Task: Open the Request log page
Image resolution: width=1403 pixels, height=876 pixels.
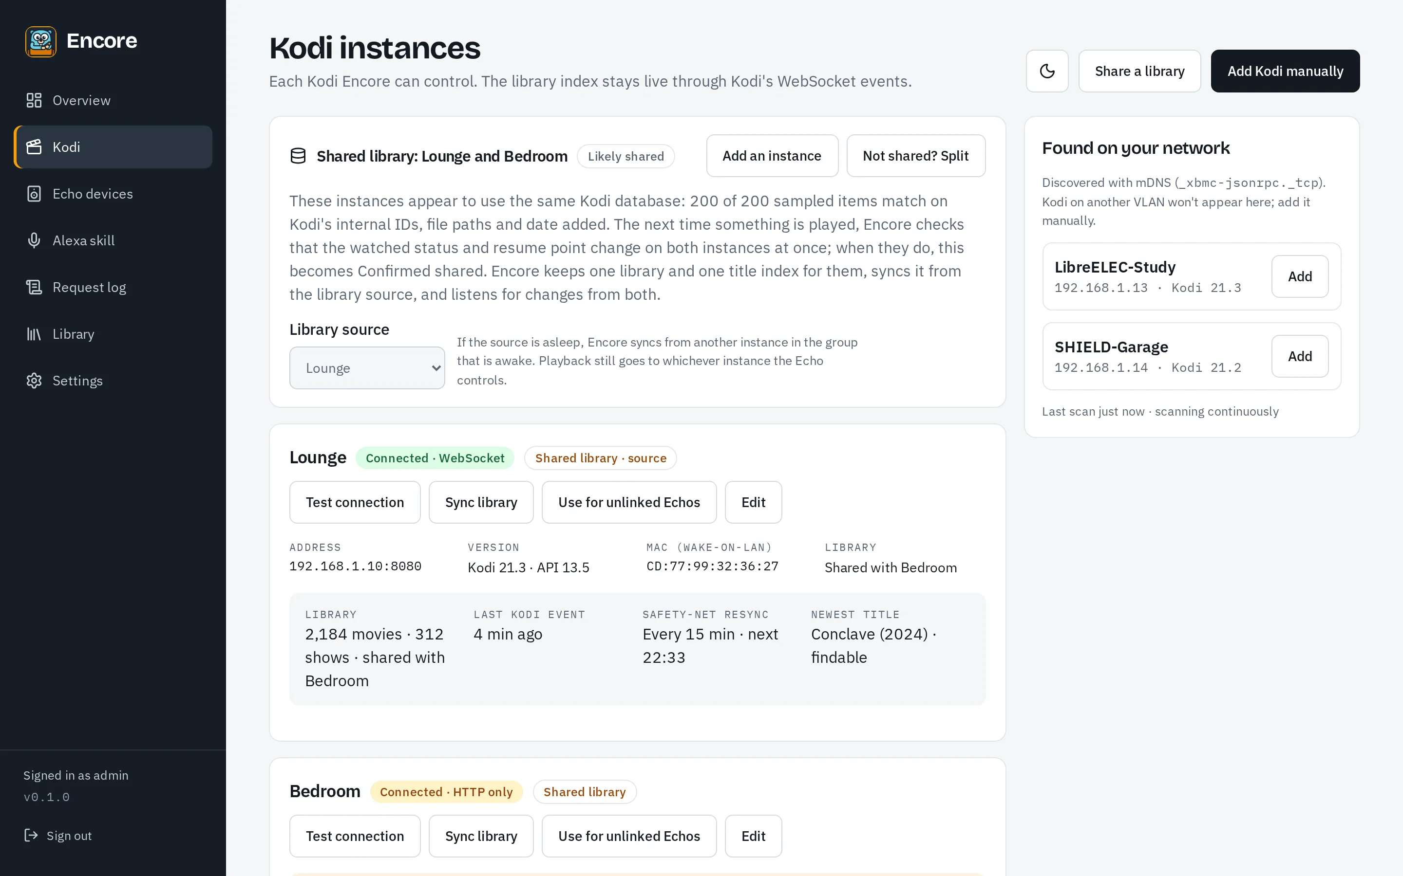Action: (113, 287)
